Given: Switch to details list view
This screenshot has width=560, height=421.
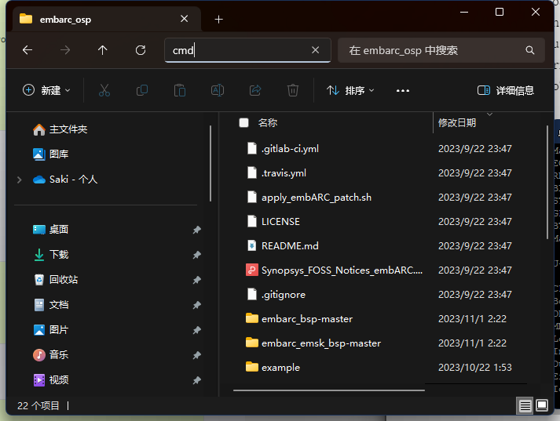Looking at the screenshot, I should tap(525, 405).
